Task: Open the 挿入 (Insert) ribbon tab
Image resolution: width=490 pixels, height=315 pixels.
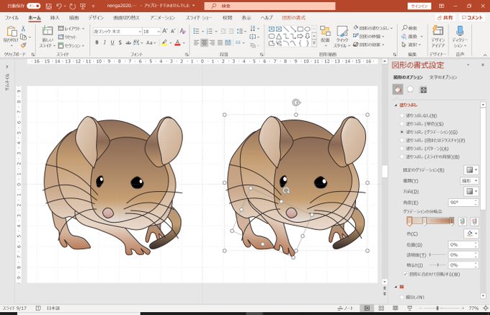Action: coord(55,17)
